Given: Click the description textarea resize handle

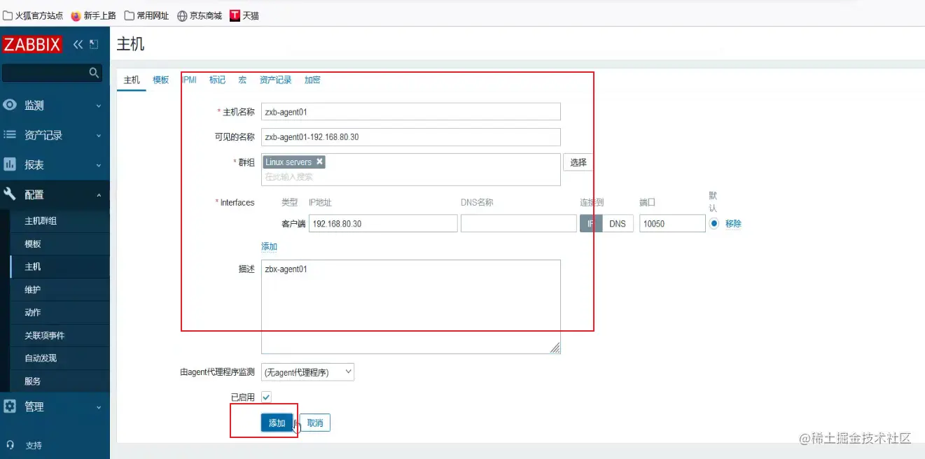Looking at the screenshot, I should click(555, 348).
